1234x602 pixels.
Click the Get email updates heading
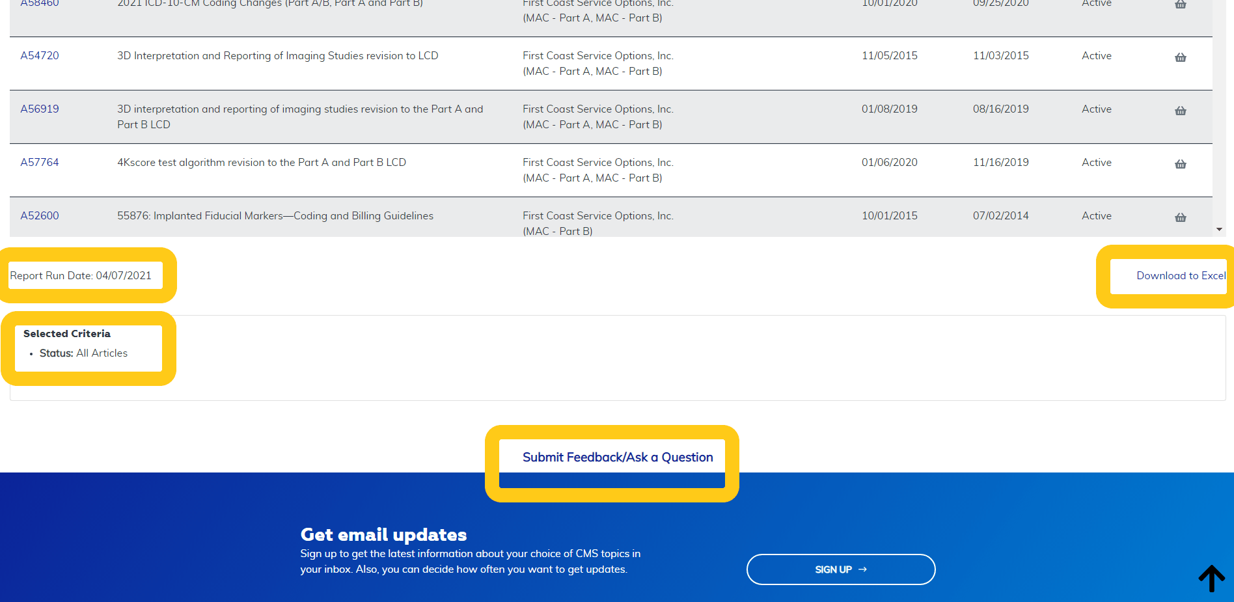pyautogui.click(x=383, y=535)
